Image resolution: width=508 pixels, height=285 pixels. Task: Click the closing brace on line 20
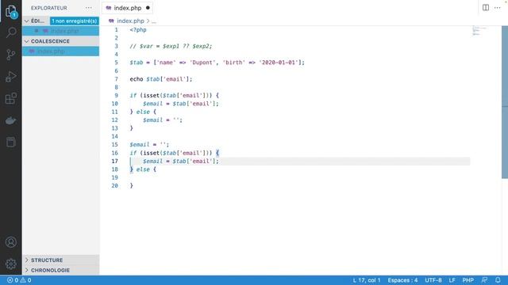pyautogui.click(x=132, y=185)
